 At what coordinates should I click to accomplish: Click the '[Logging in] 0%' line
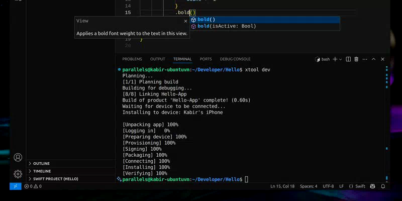pos(146,131)
